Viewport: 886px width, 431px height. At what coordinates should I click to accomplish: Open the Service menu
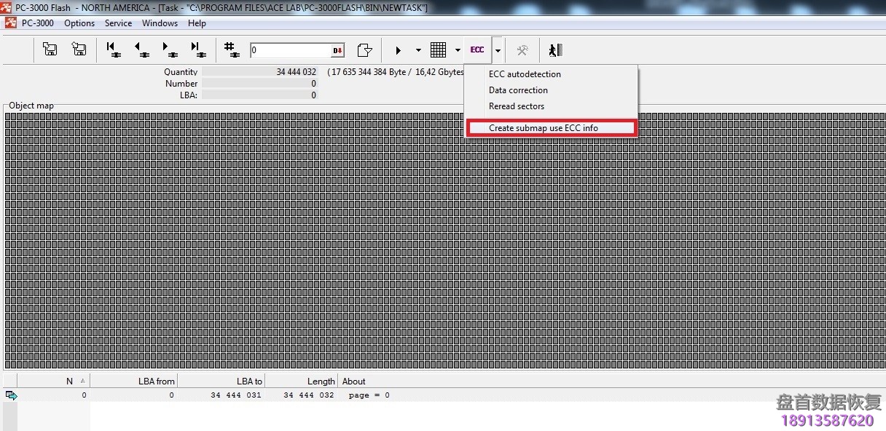pyautogui.click(x=118, y=23)
